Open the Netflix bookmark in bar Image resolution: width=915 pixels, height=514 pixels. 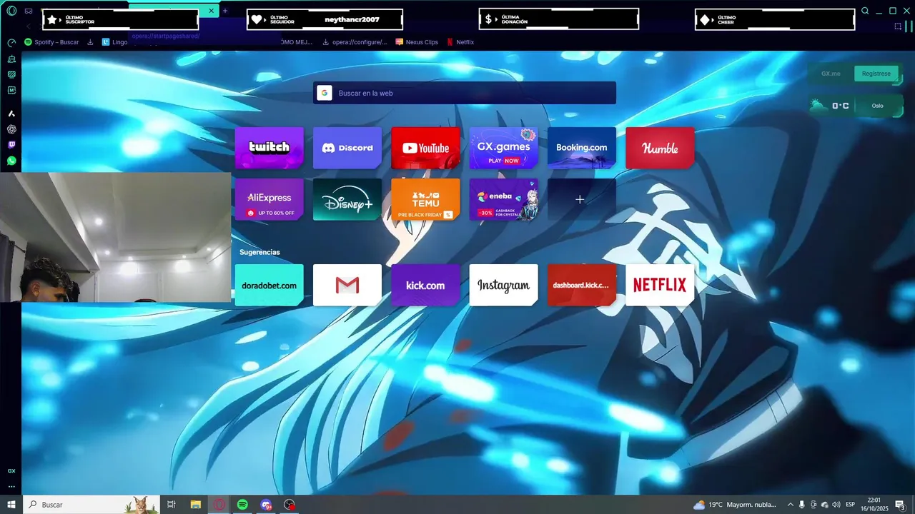pyautogui.click(x=460, y=42)
